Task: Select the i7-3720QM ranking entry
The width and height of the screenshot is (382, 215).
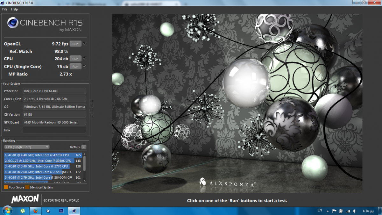Action: (43, 172)
